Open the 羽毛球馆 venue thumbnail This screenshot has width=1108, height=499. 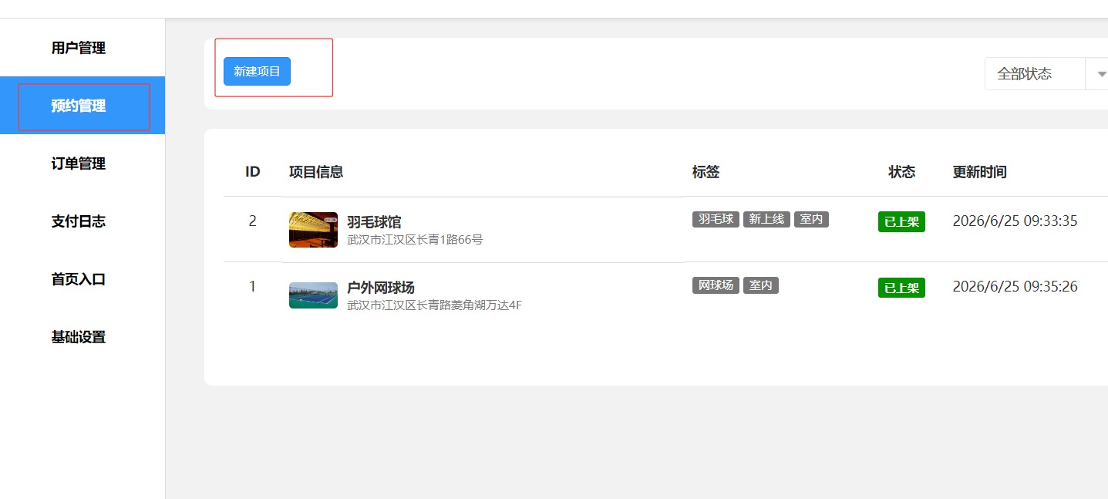click(313, 230)
